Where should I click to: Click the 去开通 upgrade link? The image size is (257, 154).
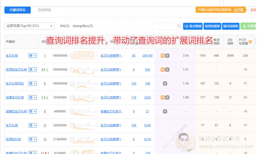[238, 10]
